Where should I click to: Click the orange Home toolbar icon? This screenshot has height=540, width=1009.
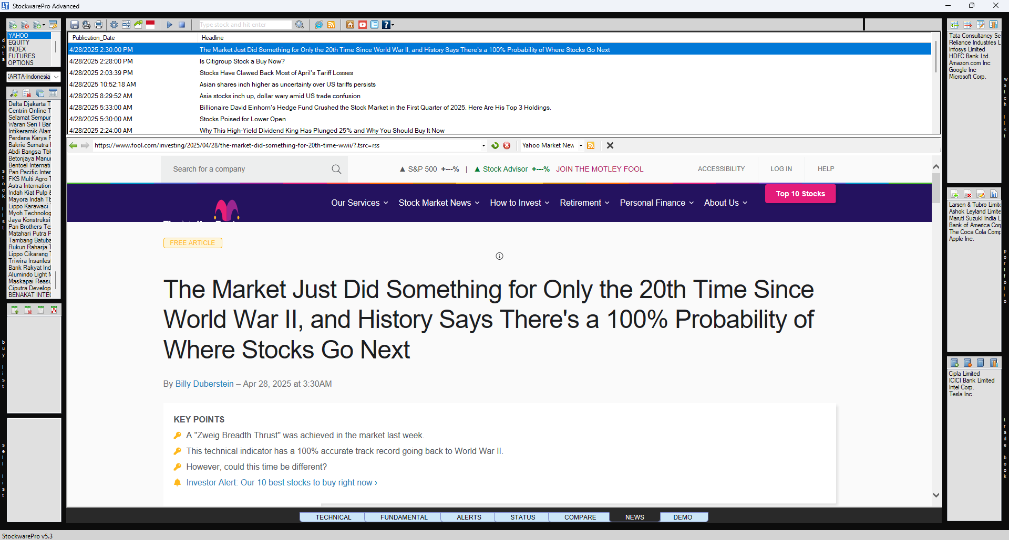[350, 25]
